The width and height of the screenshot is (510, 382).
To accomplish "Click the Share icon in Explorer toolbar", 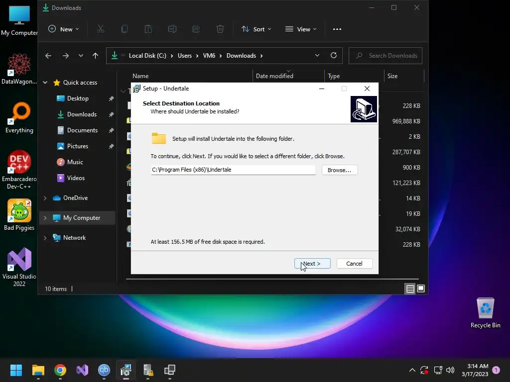I will point(196,29).
